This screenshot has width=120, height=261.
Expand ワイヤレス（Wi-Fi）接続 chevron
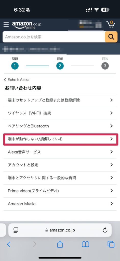(112, 113)
